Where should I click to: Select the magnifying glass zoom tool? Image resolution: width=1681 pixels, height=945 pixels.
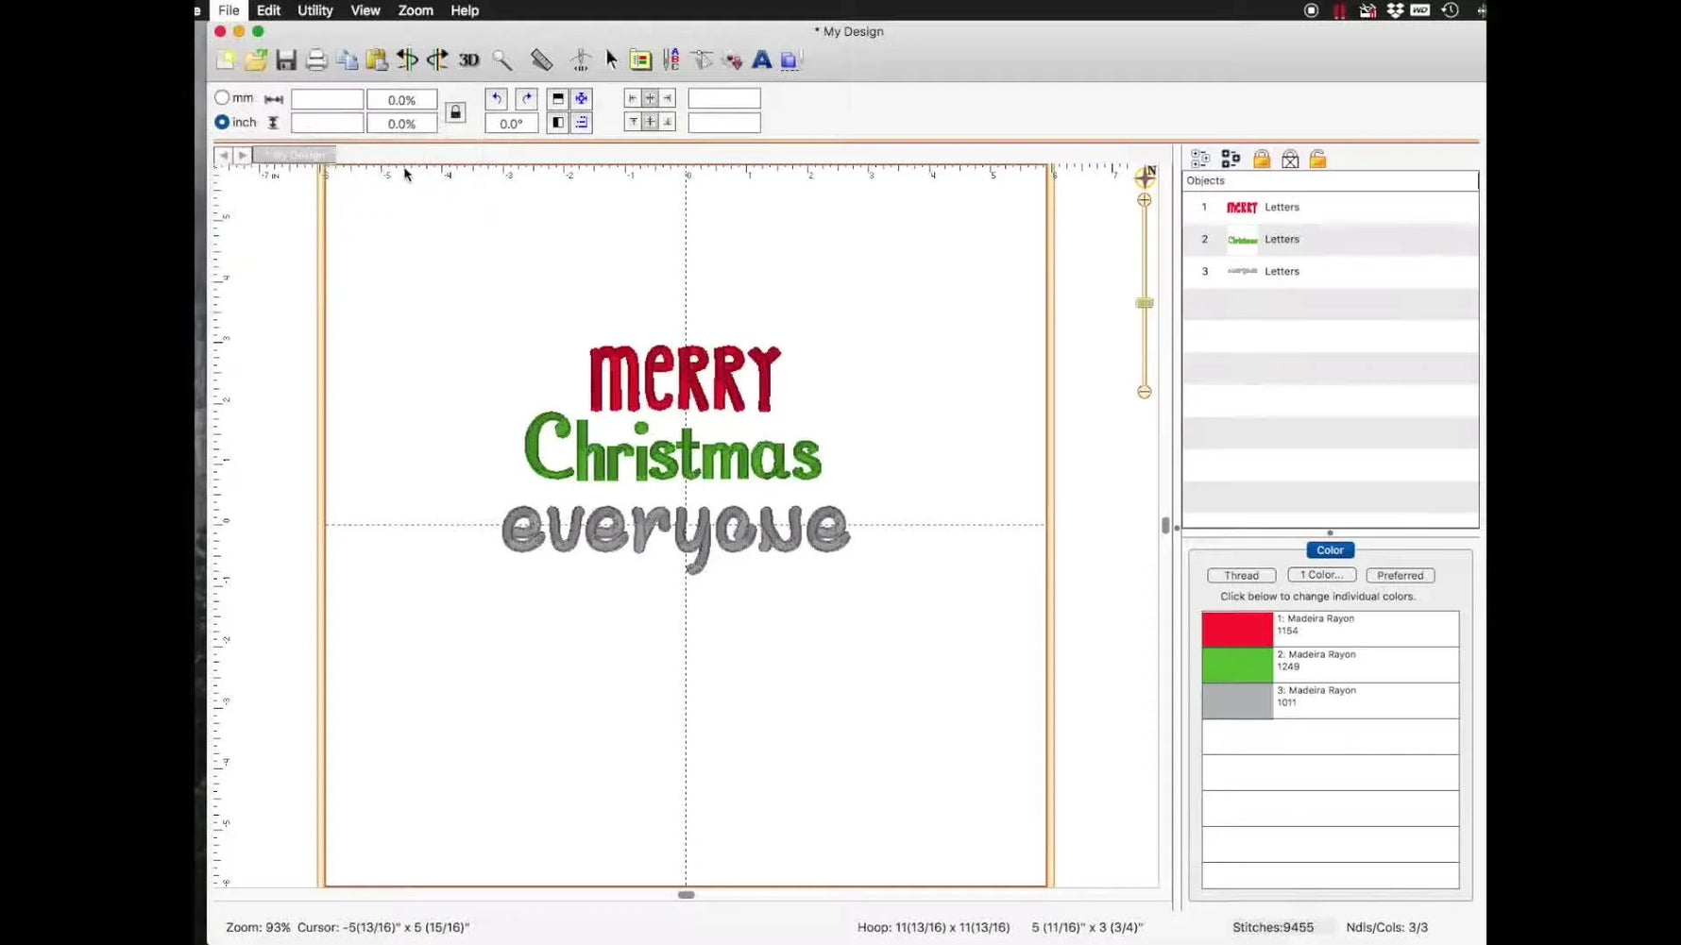point(502,60)
